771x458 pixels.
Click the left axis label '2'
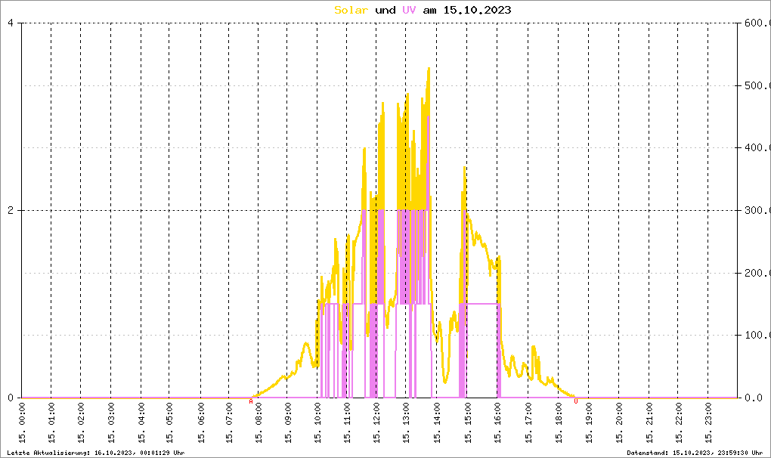click(11, 210)
